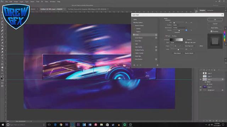Open the stroke Blend Mode dropdown

179,28
